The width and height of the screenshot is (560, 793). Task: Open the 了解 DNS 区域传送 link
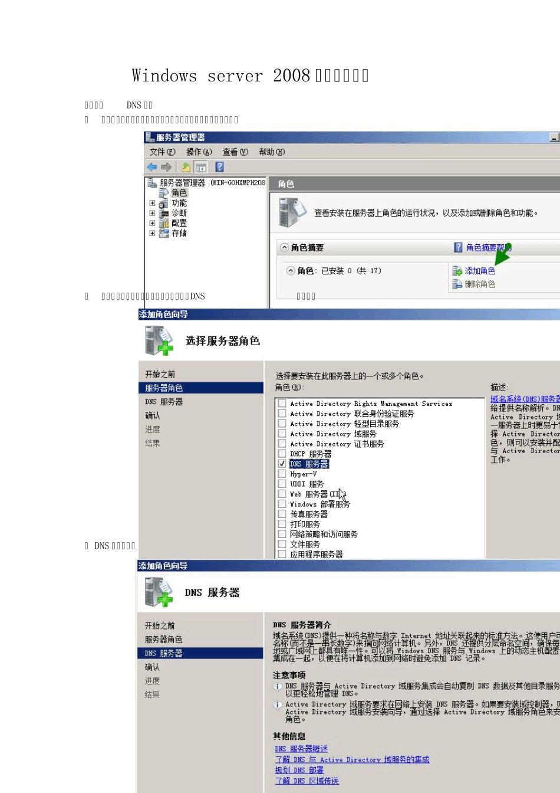(307, 781)
